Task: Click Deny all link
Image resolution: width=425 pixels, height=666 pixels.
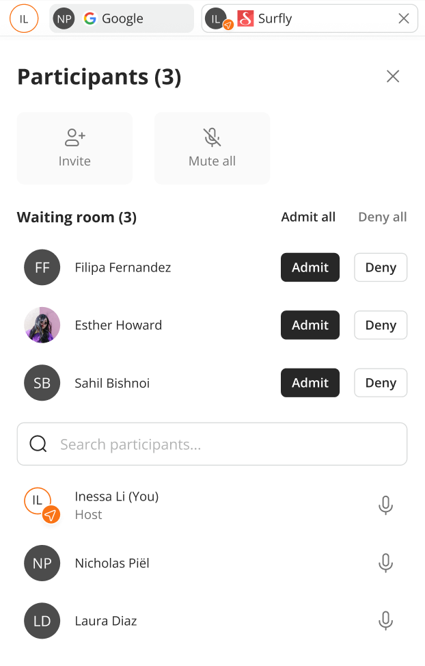Action: [382, 217]
